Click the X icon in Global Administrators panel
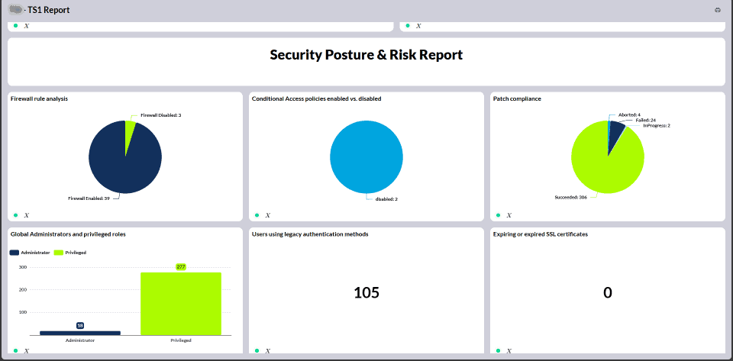This screenshot has height=361, width=733. click(x=27, y=351)
